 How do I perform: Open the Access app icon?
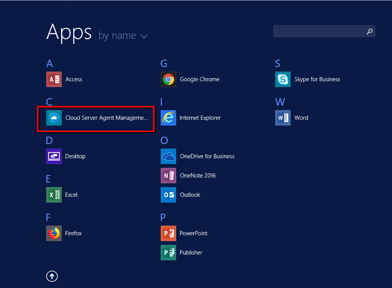(x=54, y=79)
